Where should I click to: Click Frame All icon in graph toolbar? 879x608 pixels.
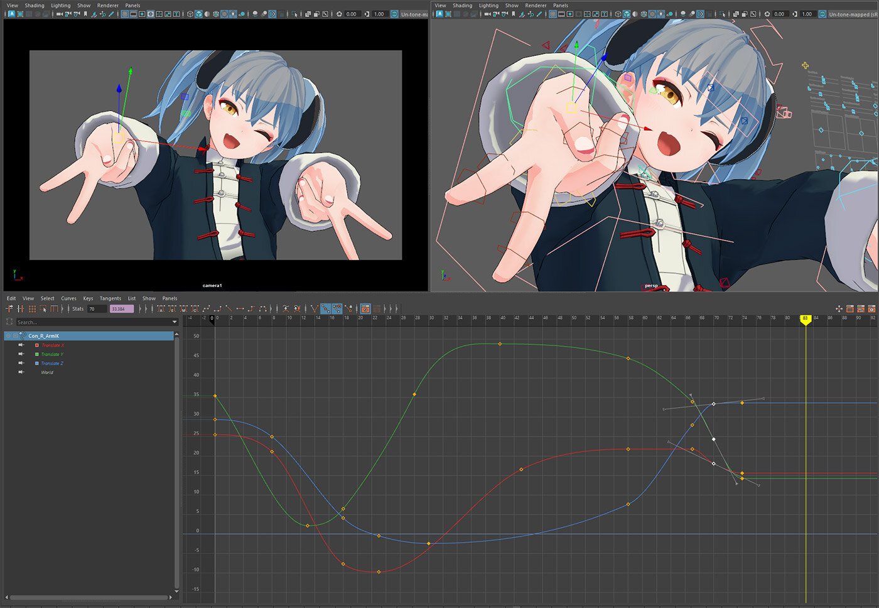[x=839, y=308]
